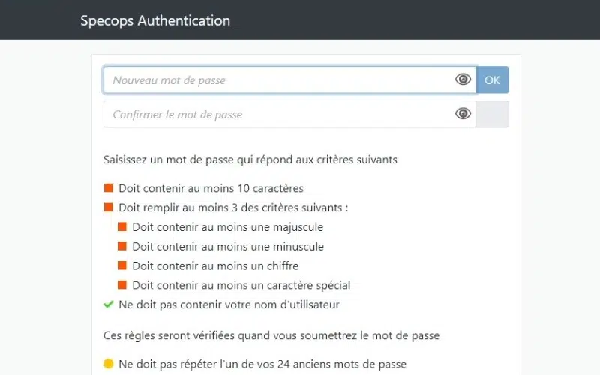Show password in Nouveau mot de passe field
The image size is (600, 375).
pos(463,79)
